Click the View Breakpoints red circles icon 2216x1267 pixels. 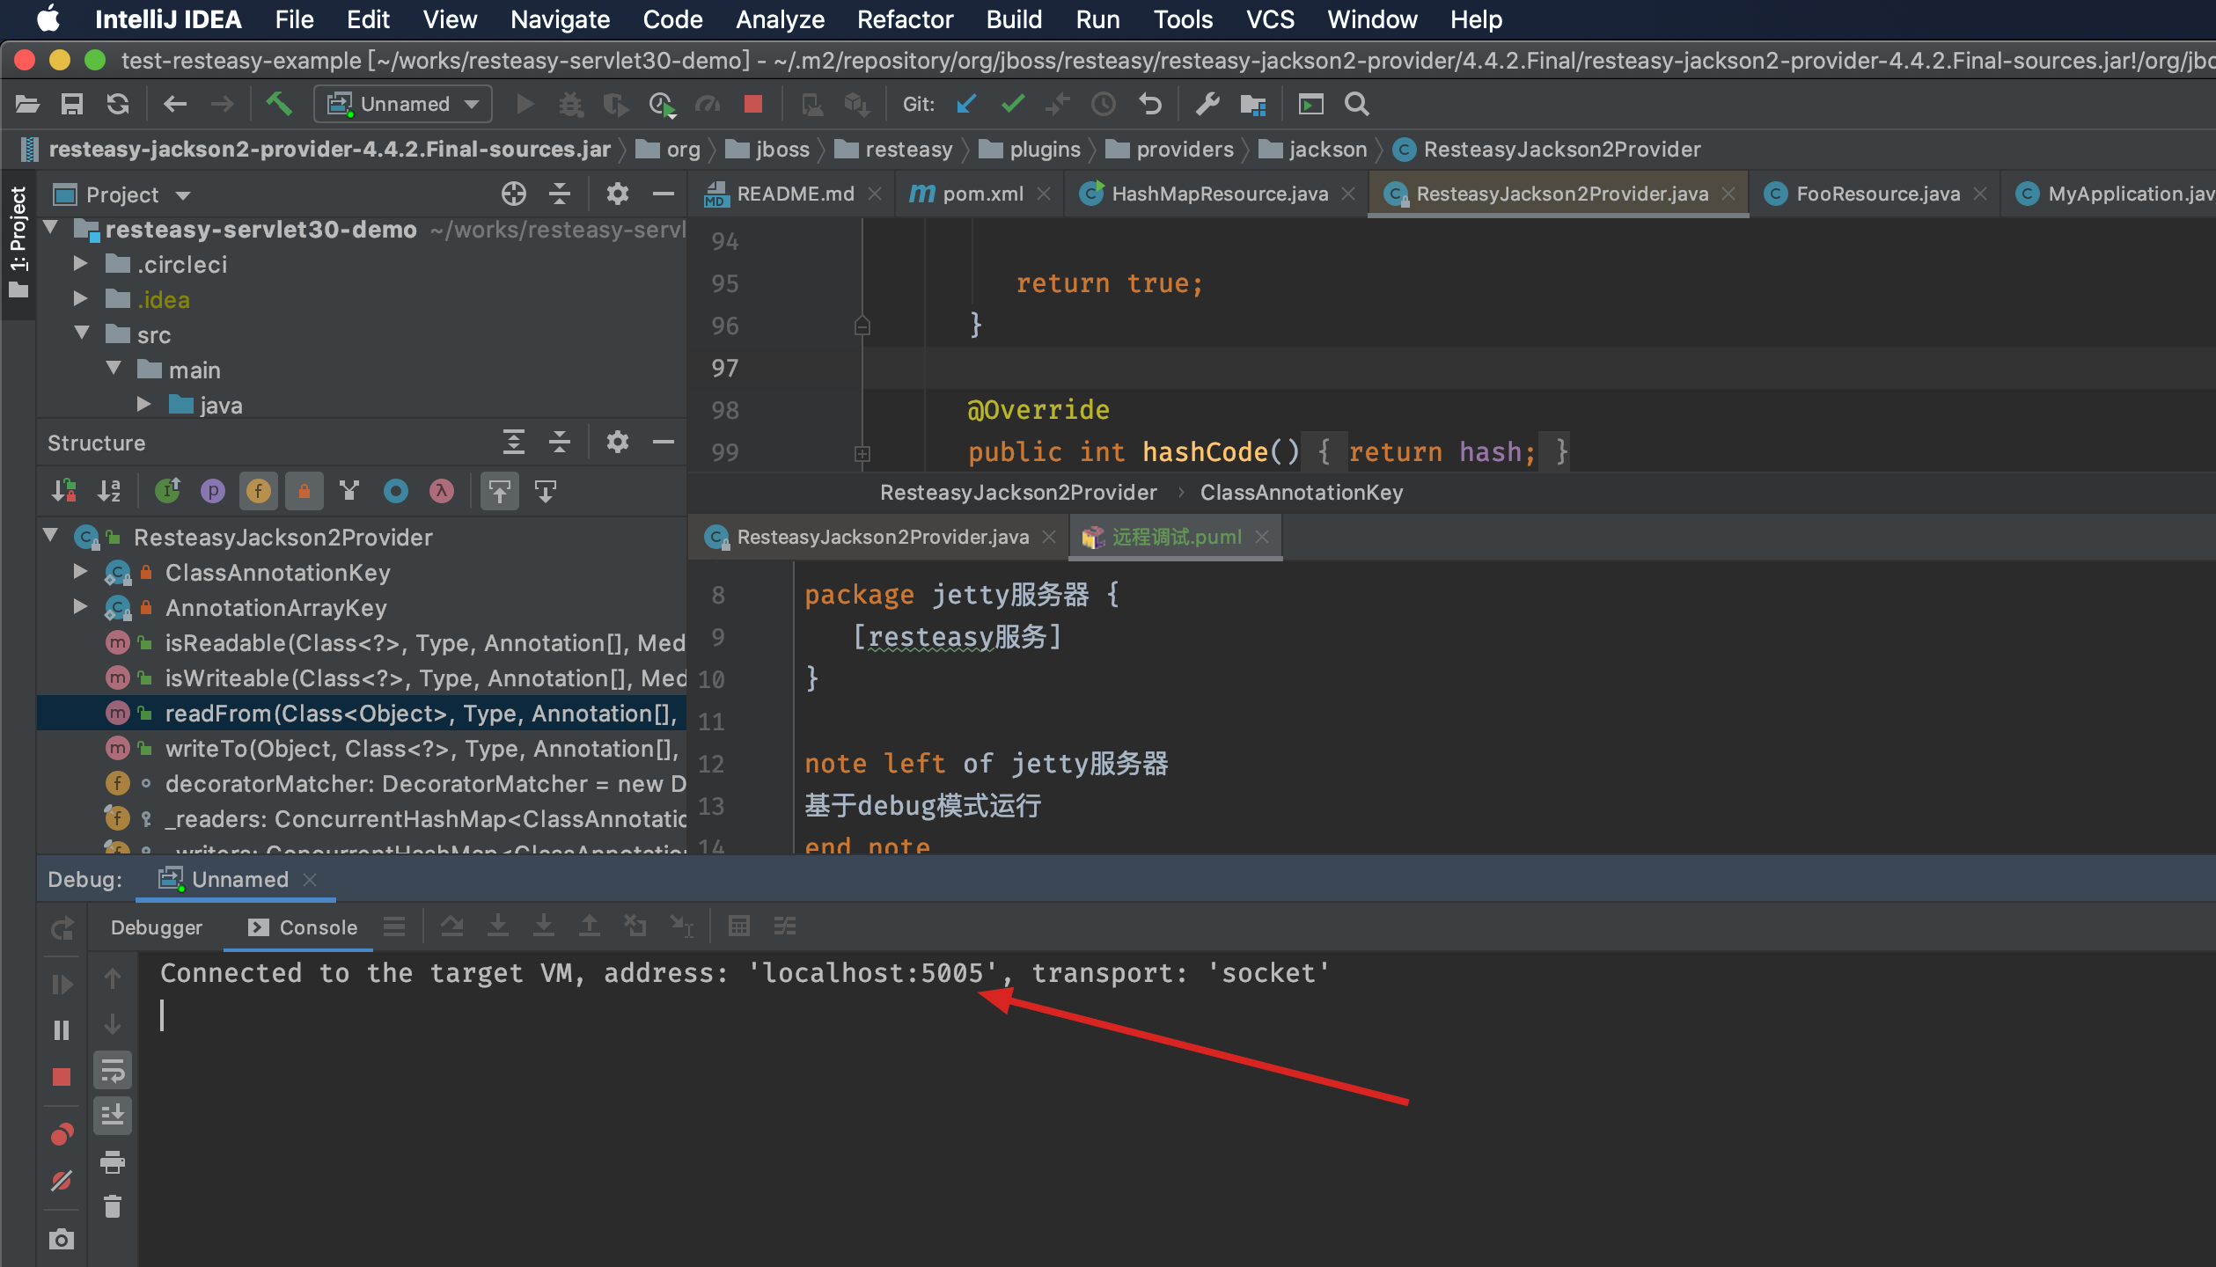click(61, 1134)
